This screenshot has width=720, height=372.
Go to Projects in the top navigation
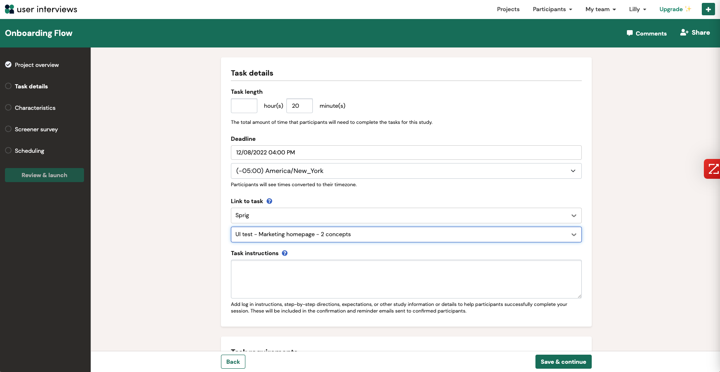coord(508,9)
